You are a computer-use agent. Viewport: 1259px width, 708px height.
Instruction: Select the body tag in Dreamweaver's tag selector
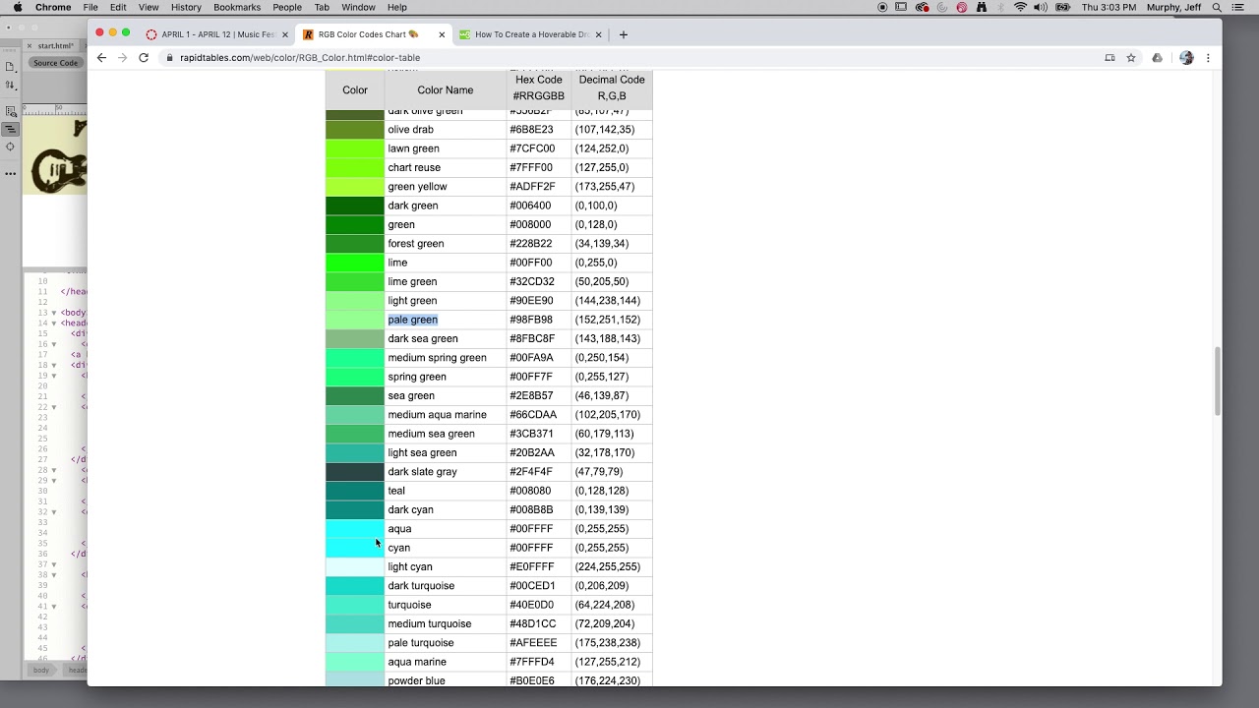(40, 670)
